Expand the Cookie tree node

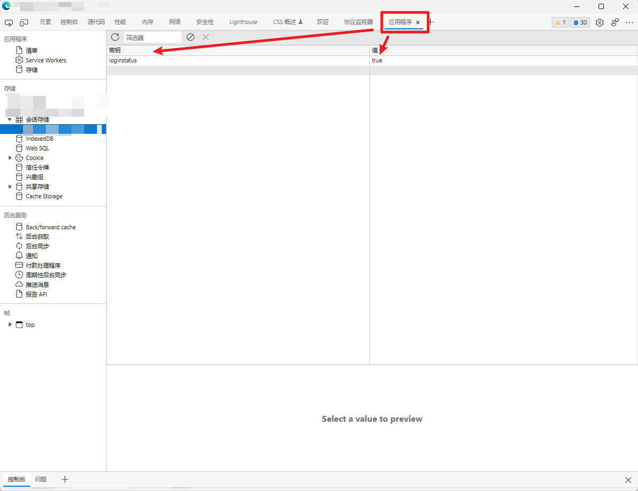(10, 158)
